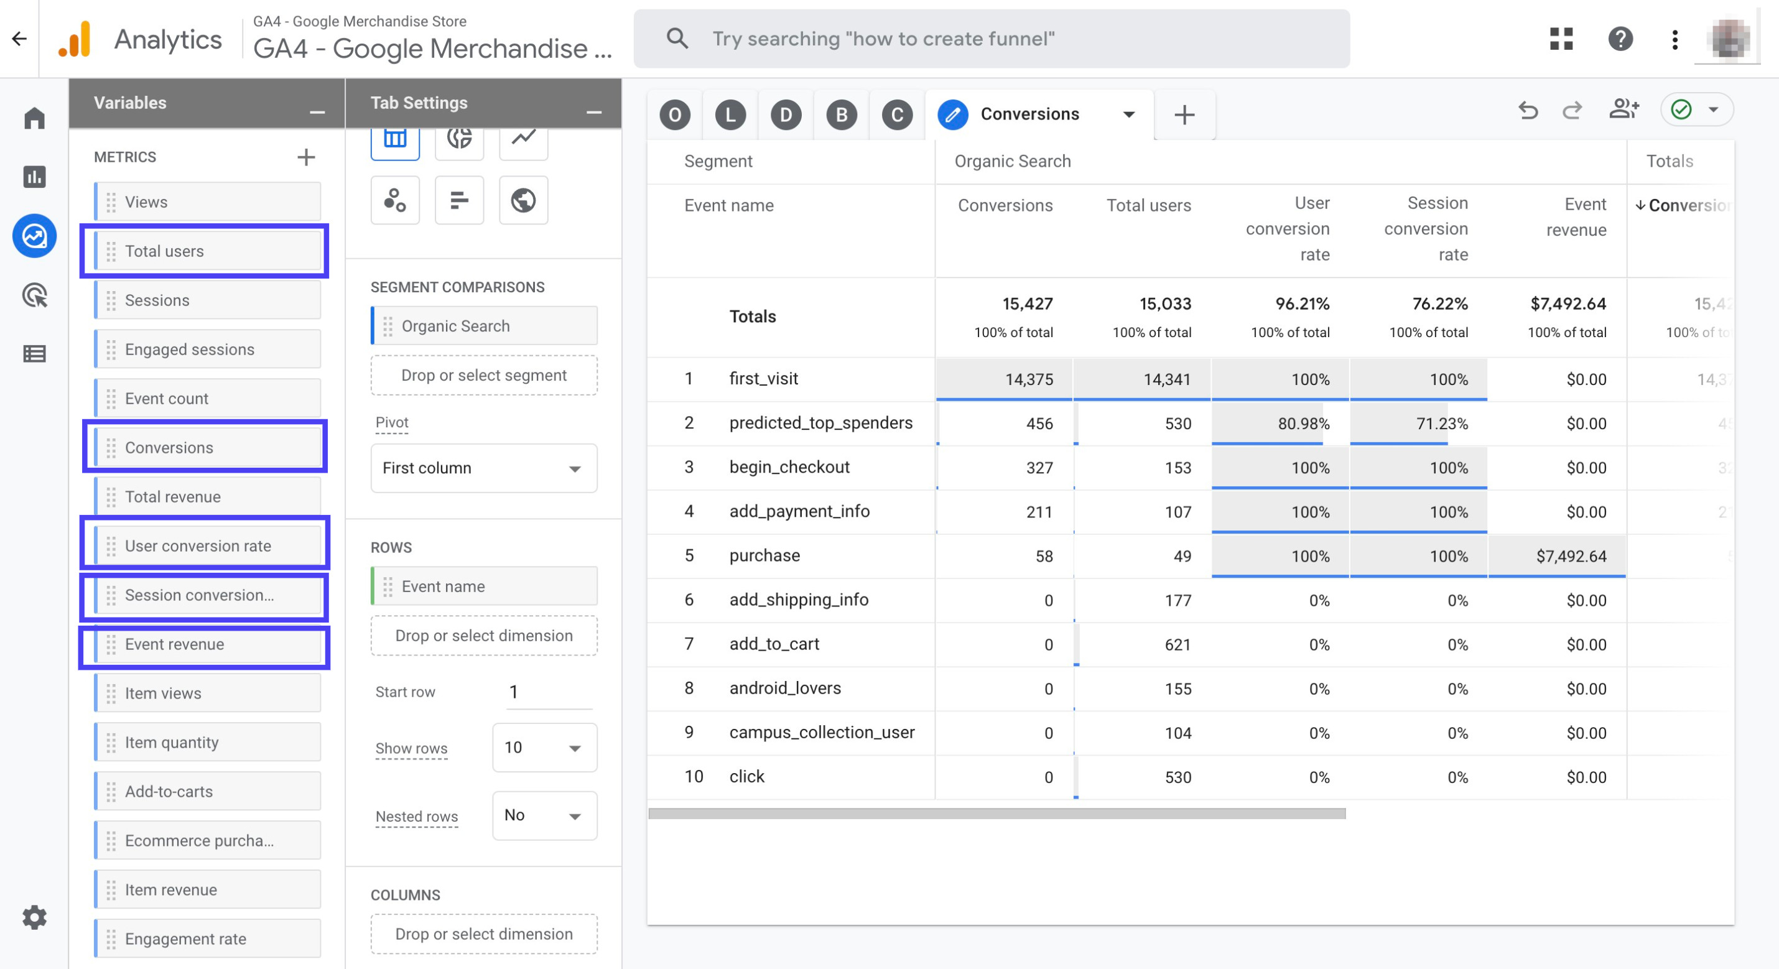Select the Geo map visualization icon
1779x969 pixels.
[x=524, y=200]
